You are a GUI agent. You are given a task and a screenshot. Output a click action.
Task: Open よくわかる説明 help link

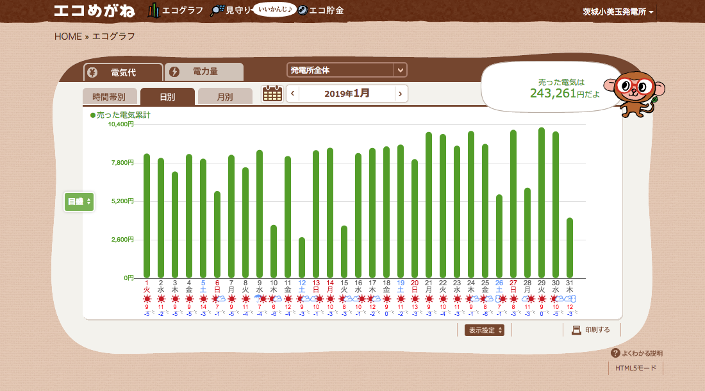pos(637,353)
